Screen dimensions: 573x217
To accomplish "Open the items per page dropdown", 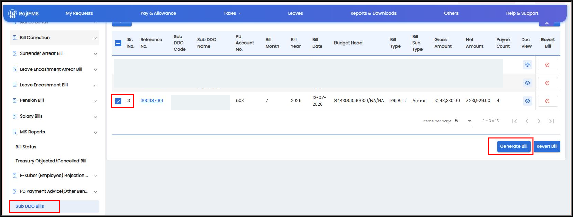I will pos(463,121).
